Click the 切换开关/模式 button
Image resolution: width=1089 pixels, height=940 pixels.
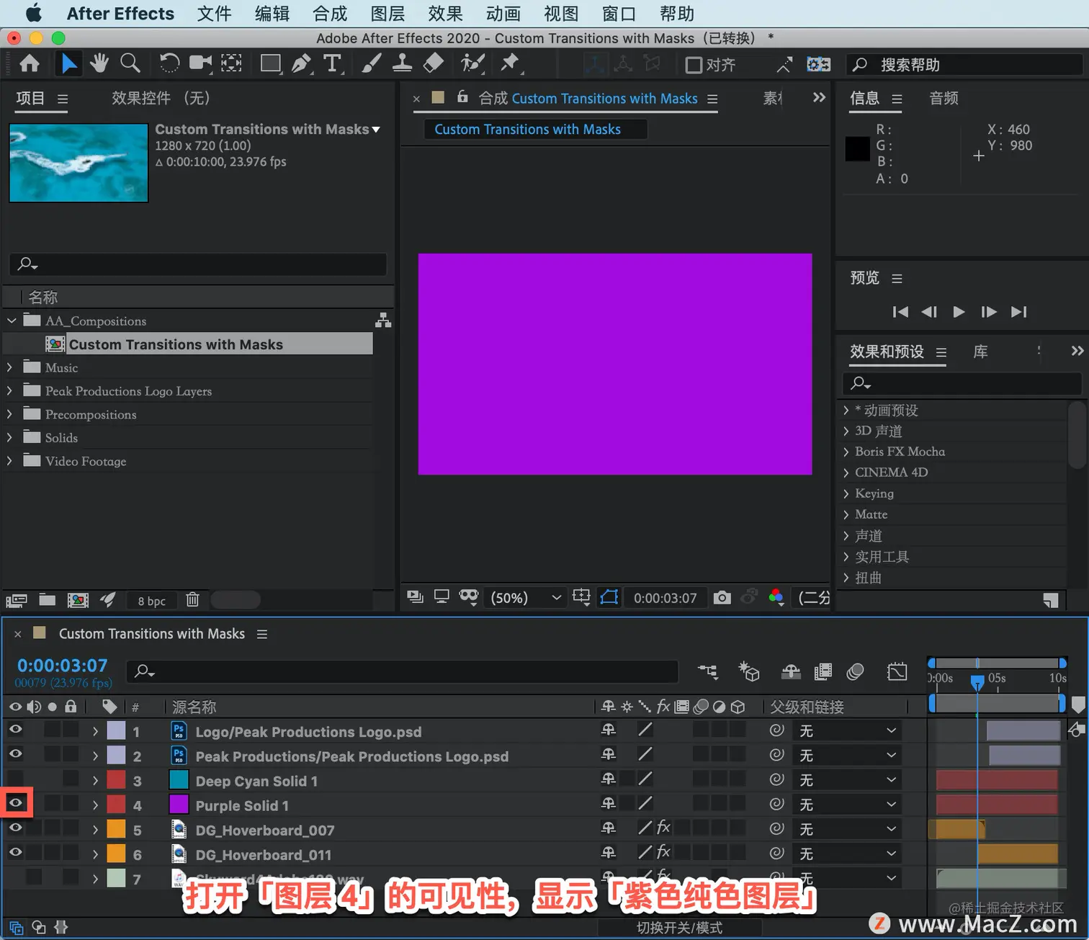click(x=679, y=928)
